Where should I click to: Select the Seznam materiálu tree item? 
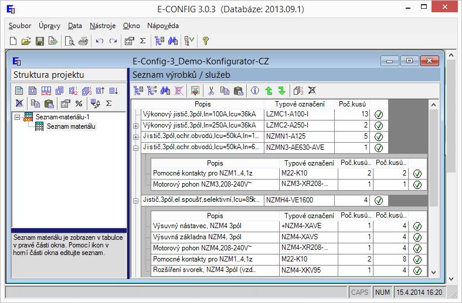click(x=71, y=126)
